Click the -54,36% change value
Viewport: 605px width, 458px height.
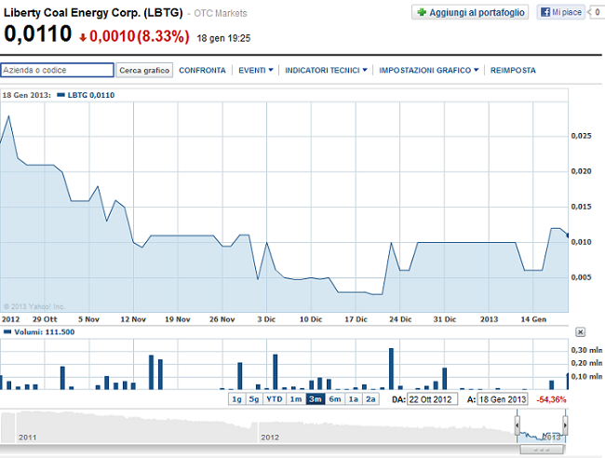[551, 399]
